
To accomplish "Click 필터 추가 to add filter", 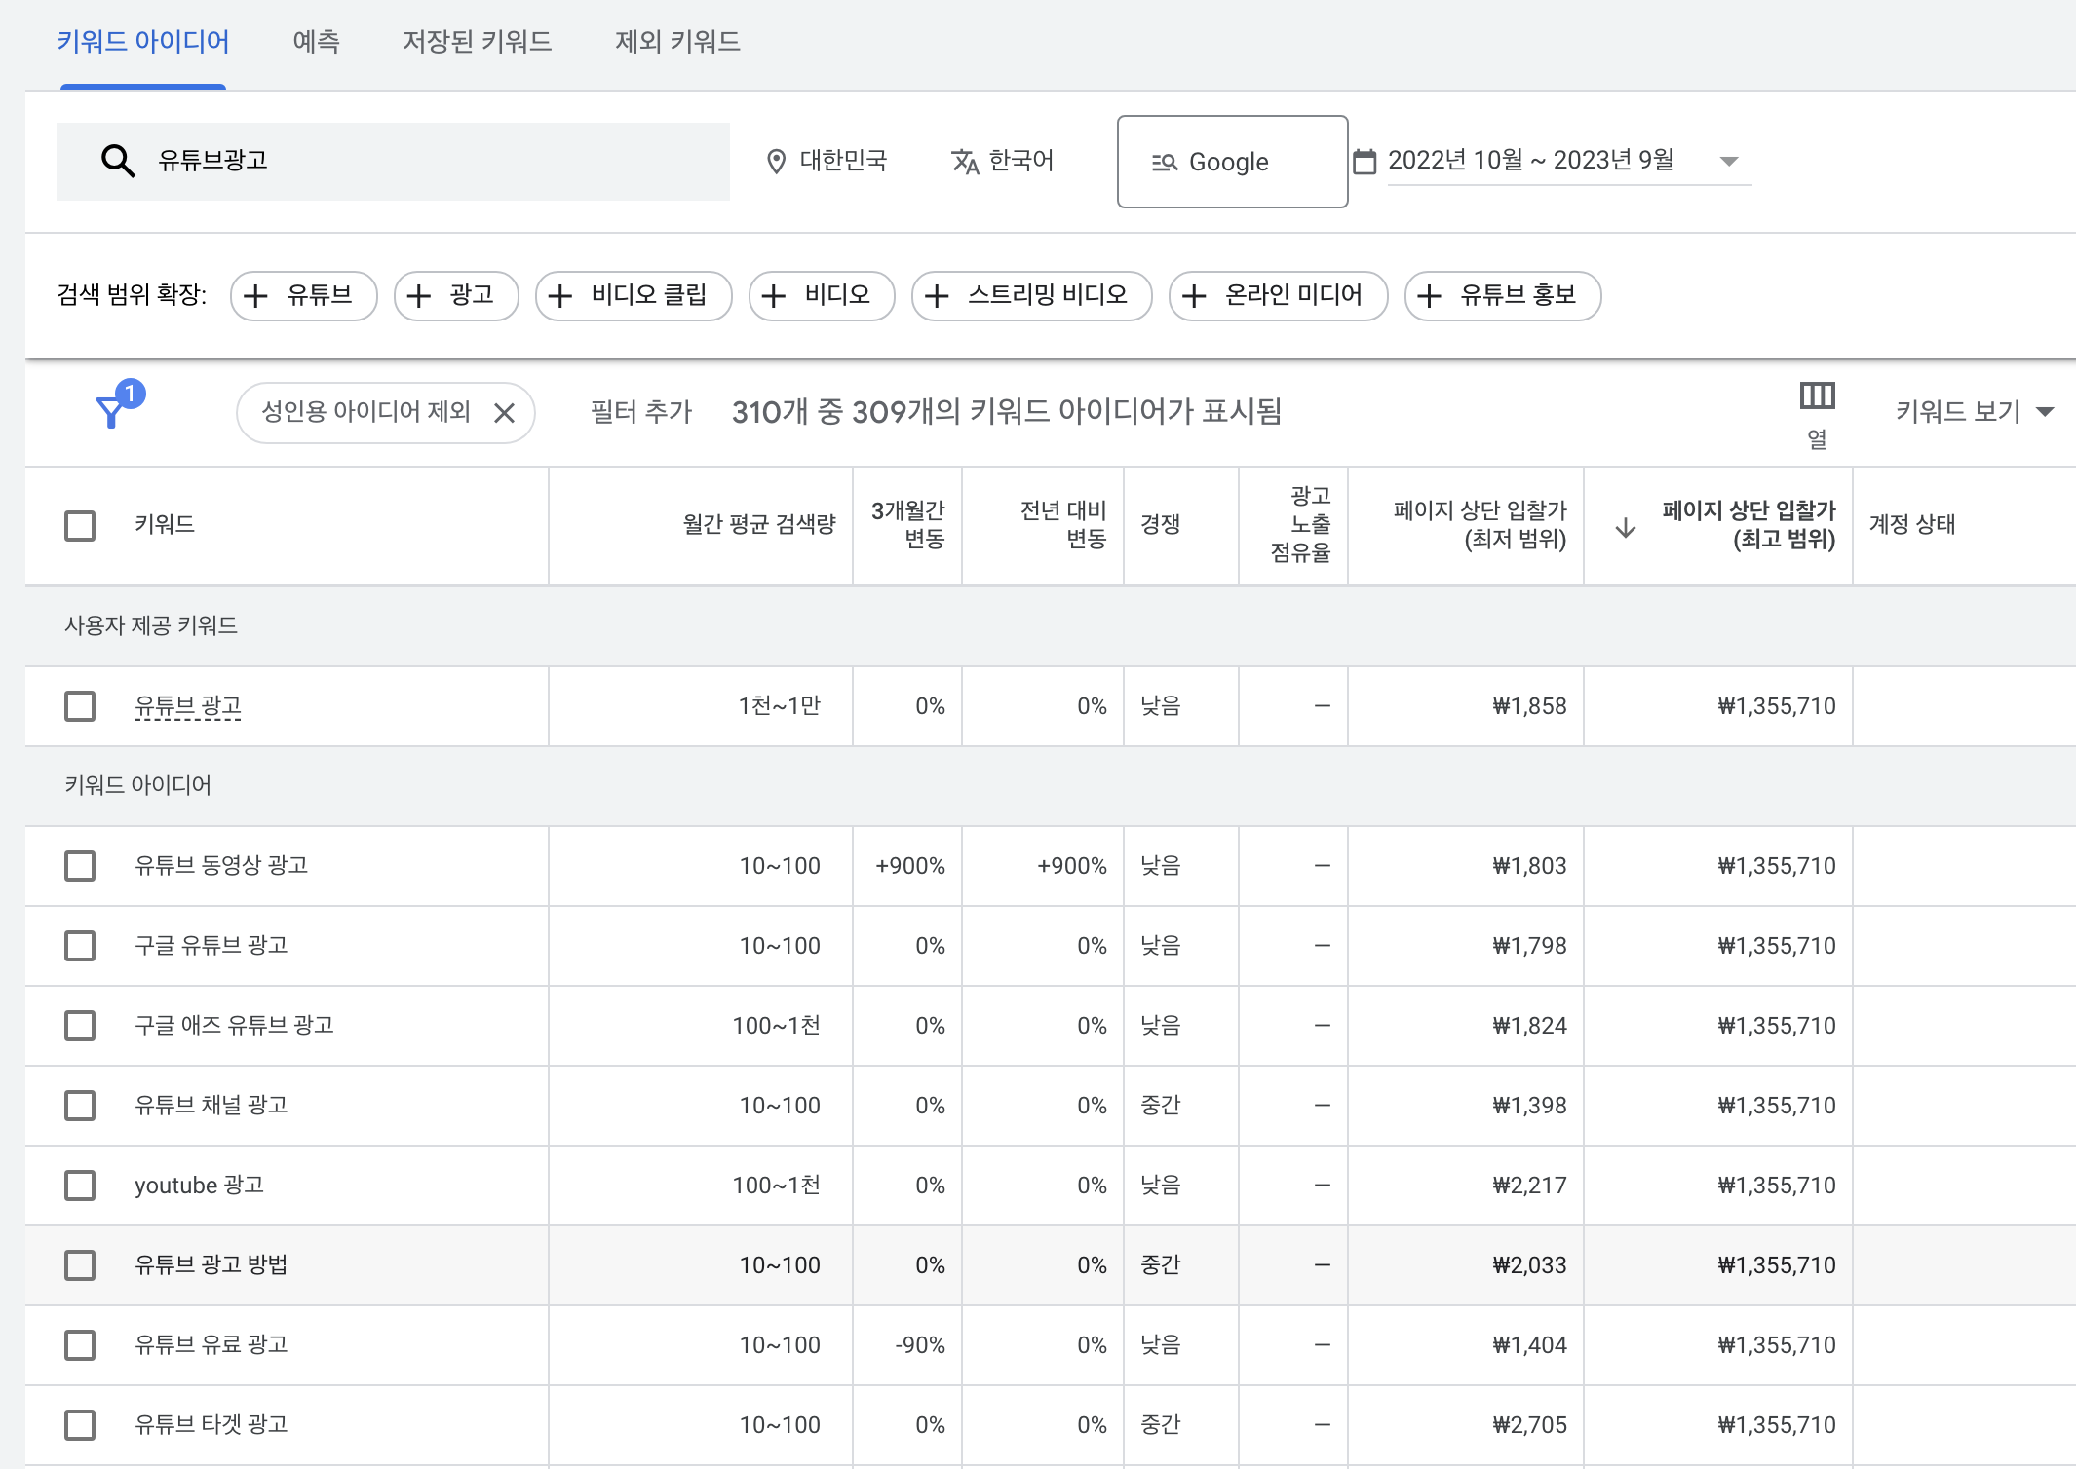I will point(640,412).
